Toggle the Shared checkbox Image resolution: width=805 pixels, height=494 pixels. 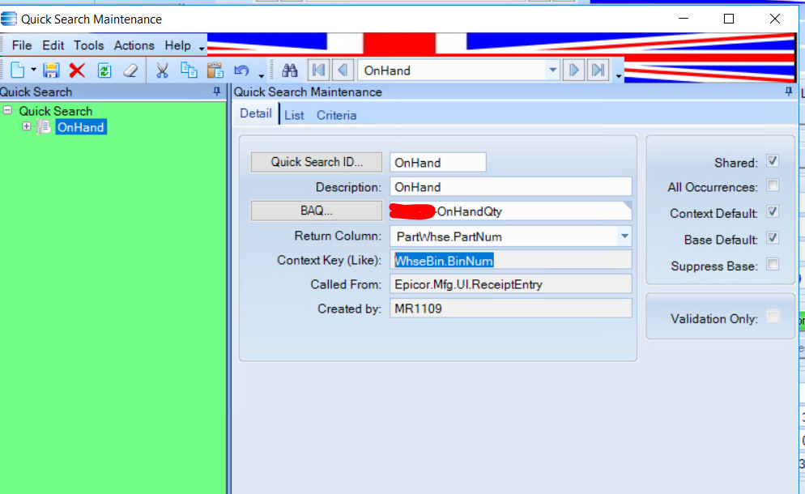pyautogui.click(x=772, y=160)
